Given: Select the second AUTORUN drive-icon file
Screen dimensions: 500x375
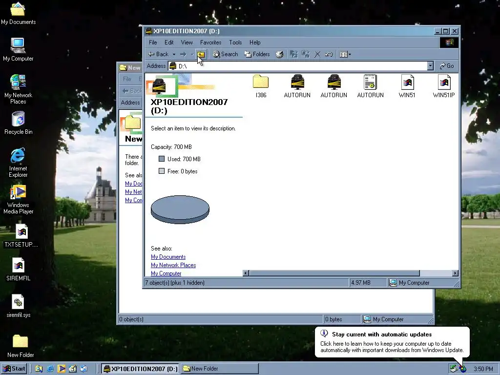Looking at the screenshot, I should tap(333, 86).
